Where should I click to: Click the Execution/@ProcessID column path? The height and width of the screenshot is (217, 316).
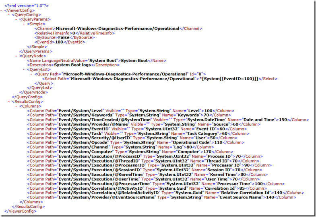tap(99, 156)
